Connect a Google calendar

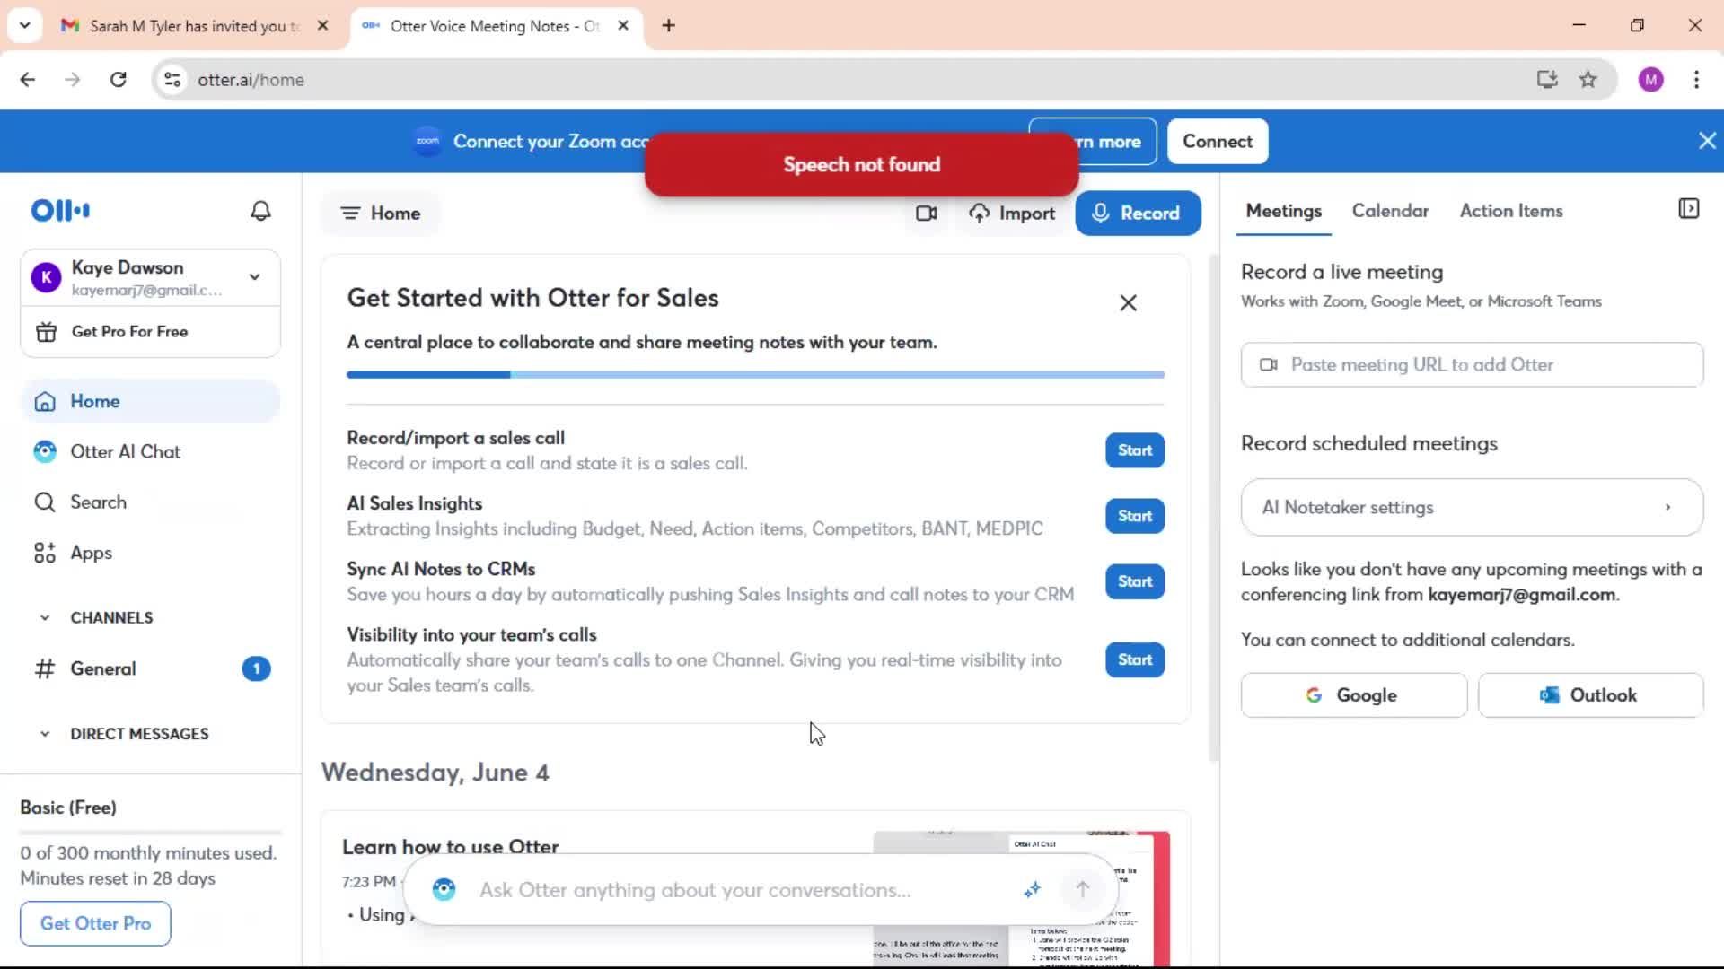1353,695
